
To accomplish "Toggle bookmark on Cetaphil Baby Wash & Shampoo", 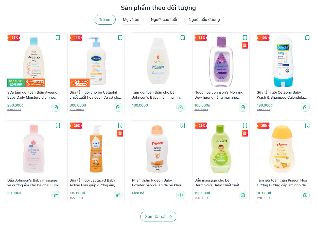I will click(307, 38).
